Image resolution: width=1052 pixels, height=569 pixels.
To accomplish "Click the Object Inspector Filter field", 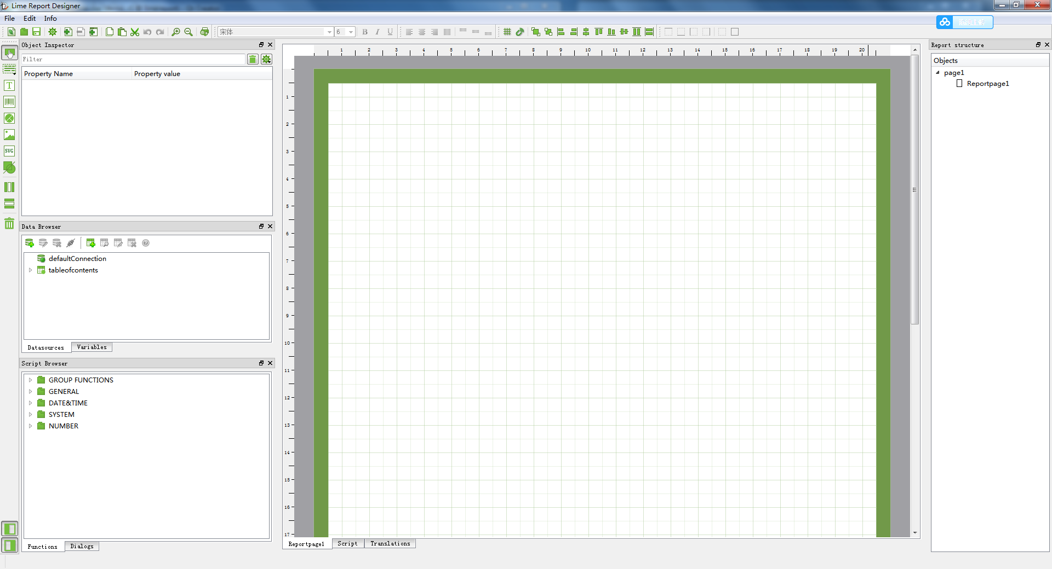I will point(133,59).
